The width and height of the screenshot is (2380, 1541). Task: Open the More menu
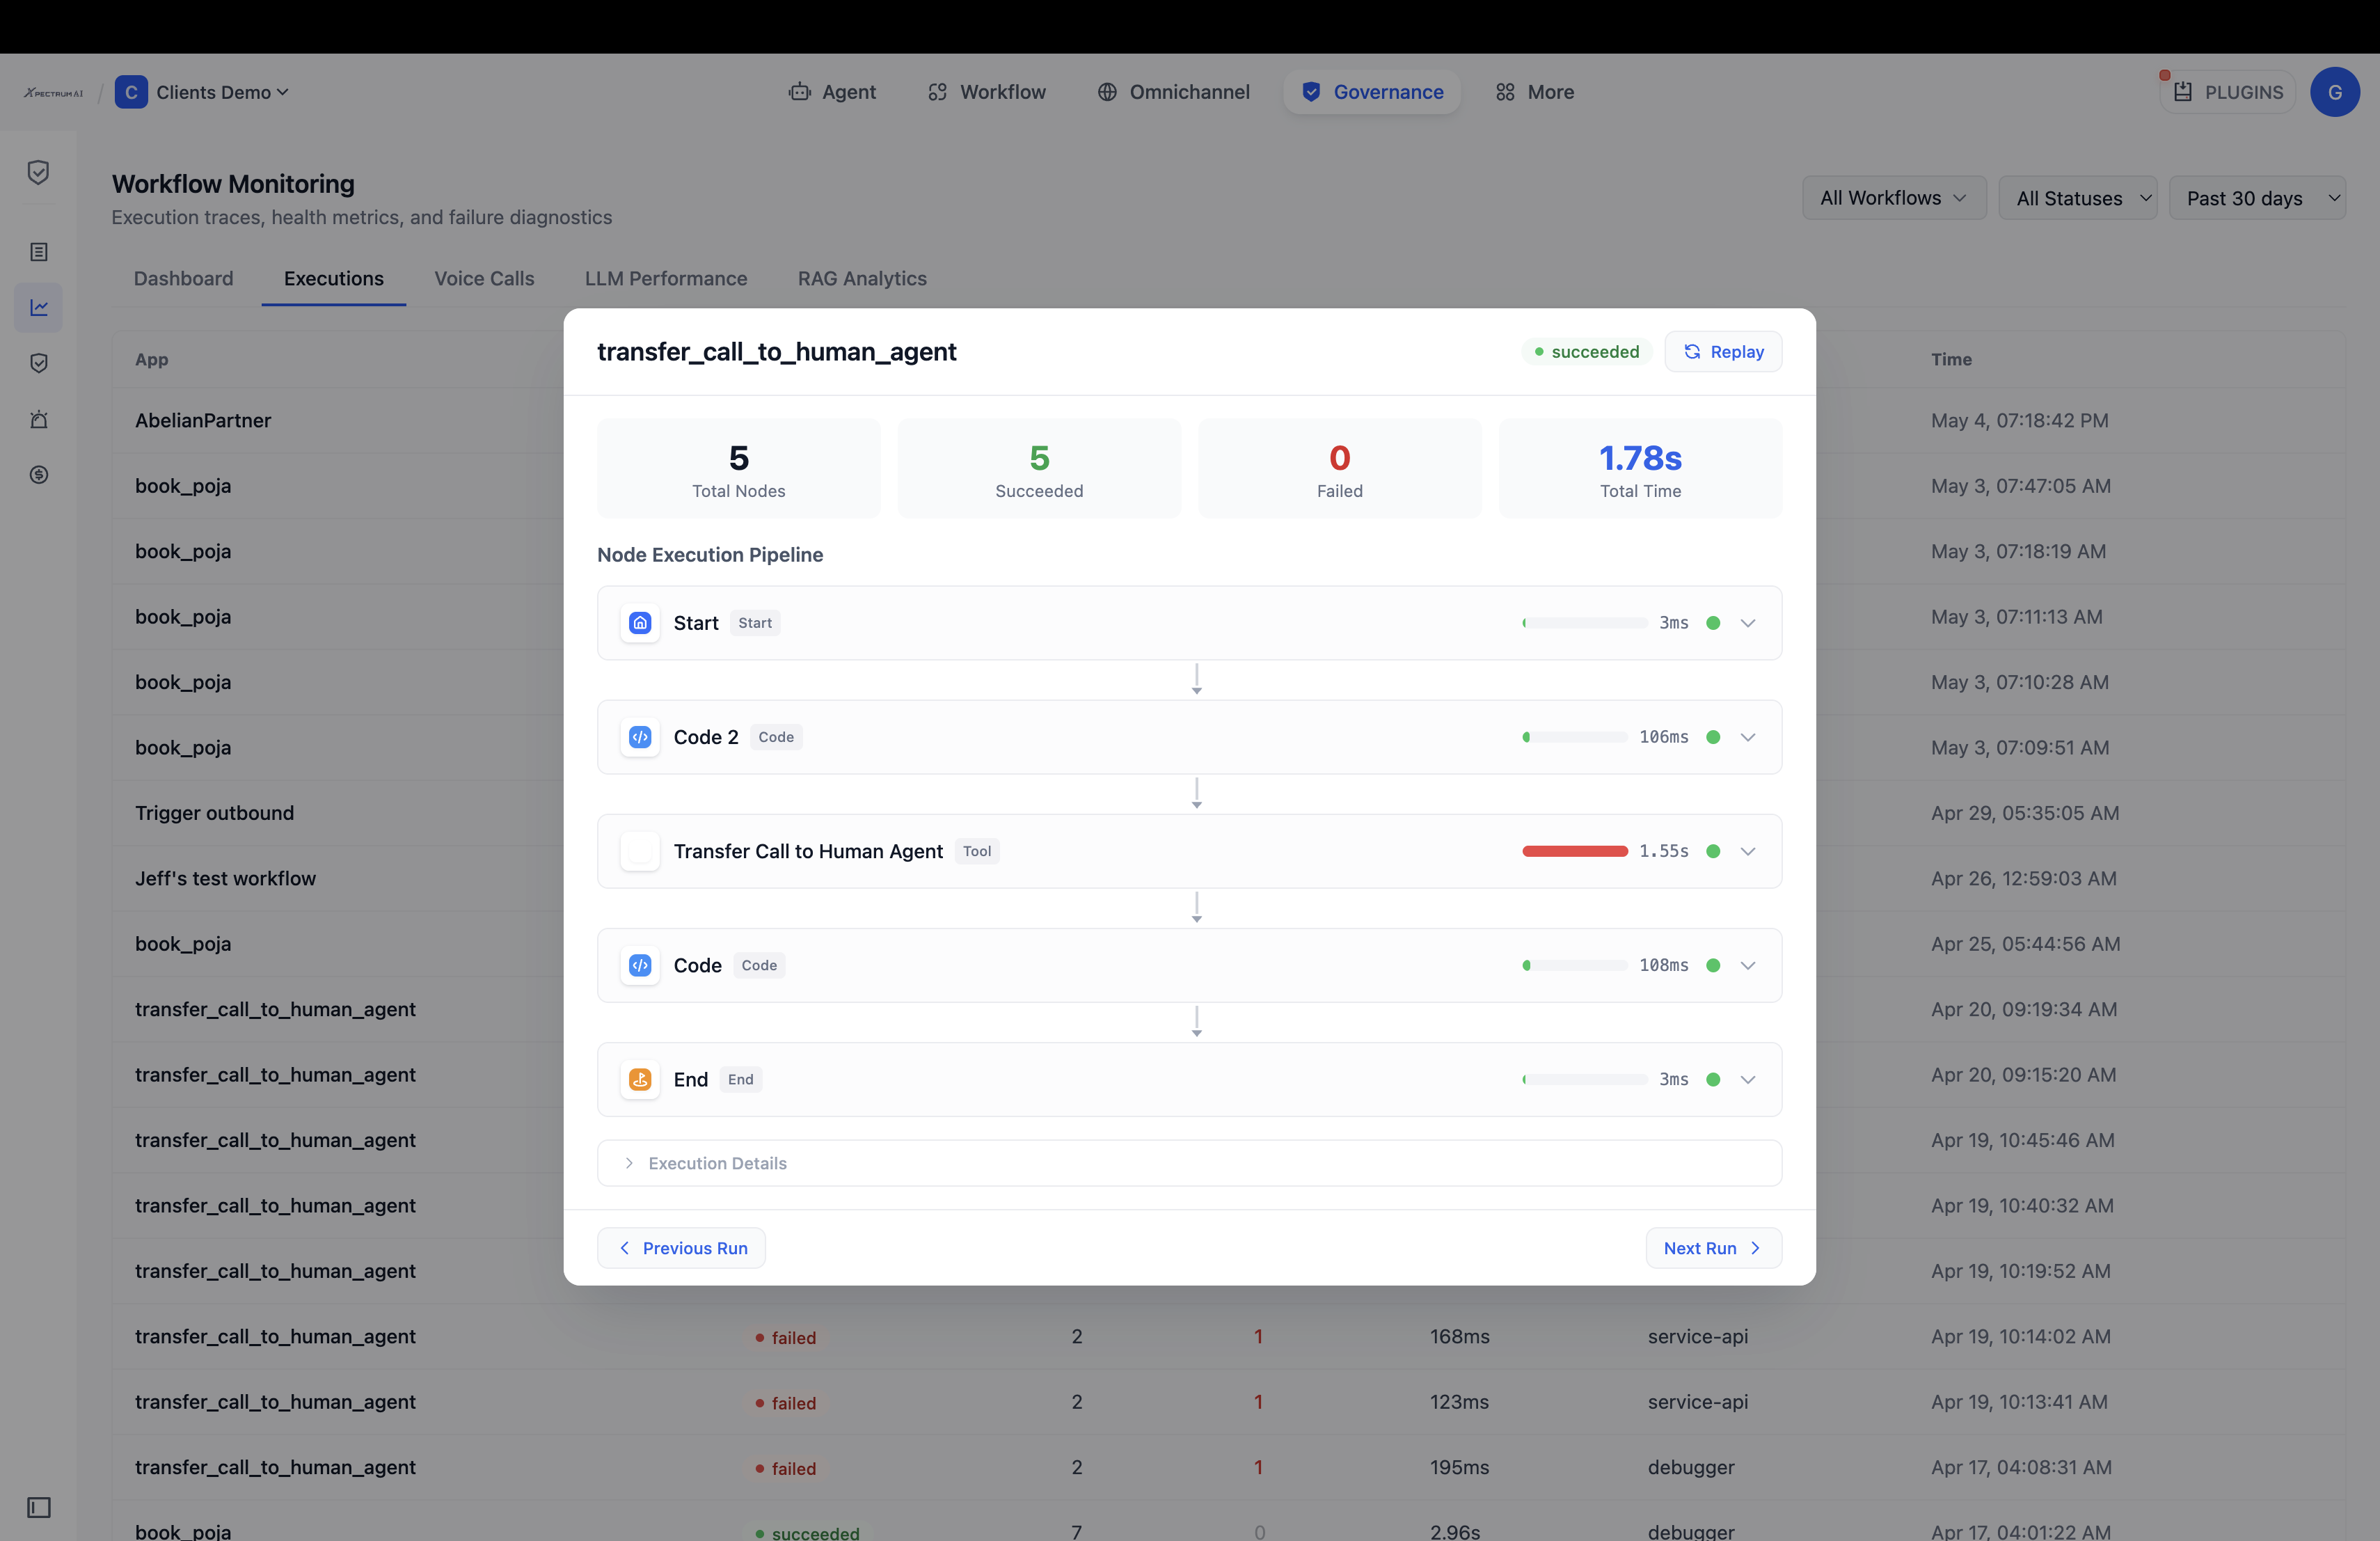(x=1535, y=92)
